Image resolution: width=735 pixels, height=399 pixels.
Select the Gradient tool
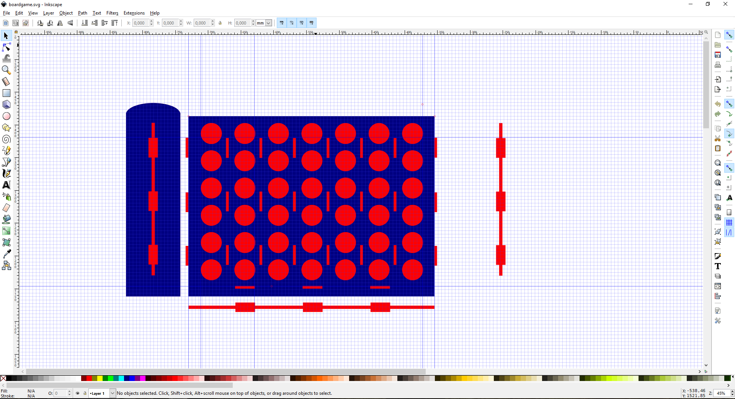point(6,231)
